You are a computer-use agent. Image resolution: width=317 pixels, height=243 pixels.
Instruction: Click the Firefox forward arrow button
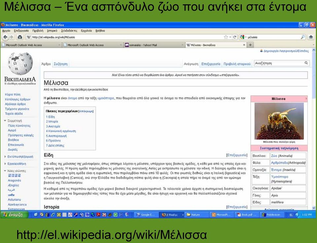pyautogui.click(x=11, y=37)
